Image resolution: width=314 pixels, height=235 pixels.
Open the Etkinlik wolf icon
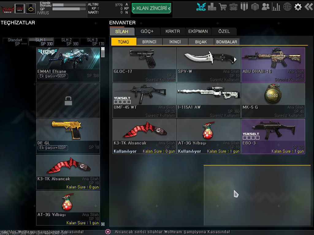pyautogui.click(x=201, y=7)
